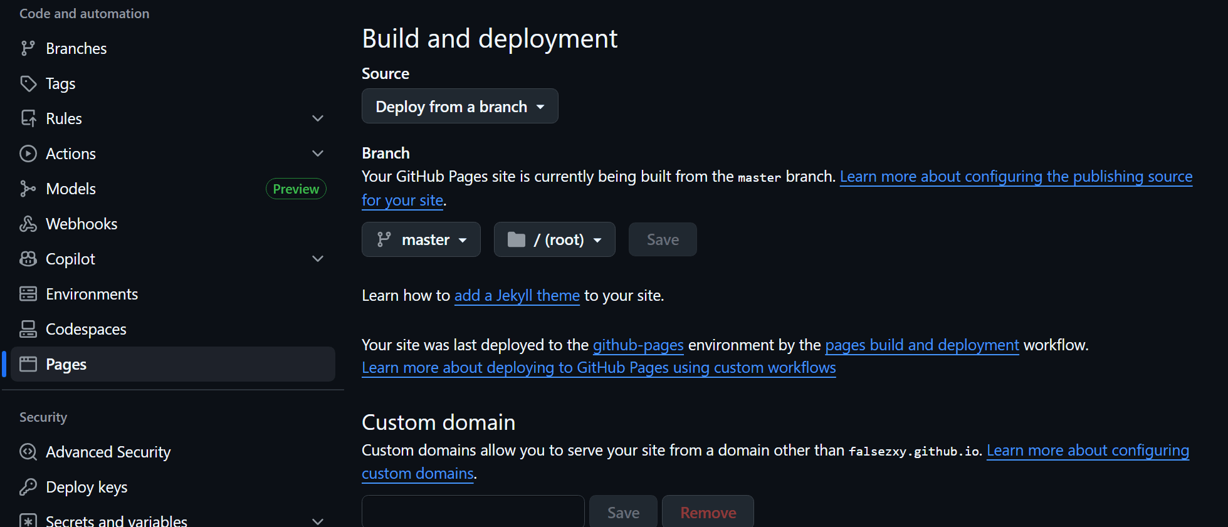This screenshot has height=527, width=1228.
Task: Go to Deploy keys settings
Action: tap(173, 487)
